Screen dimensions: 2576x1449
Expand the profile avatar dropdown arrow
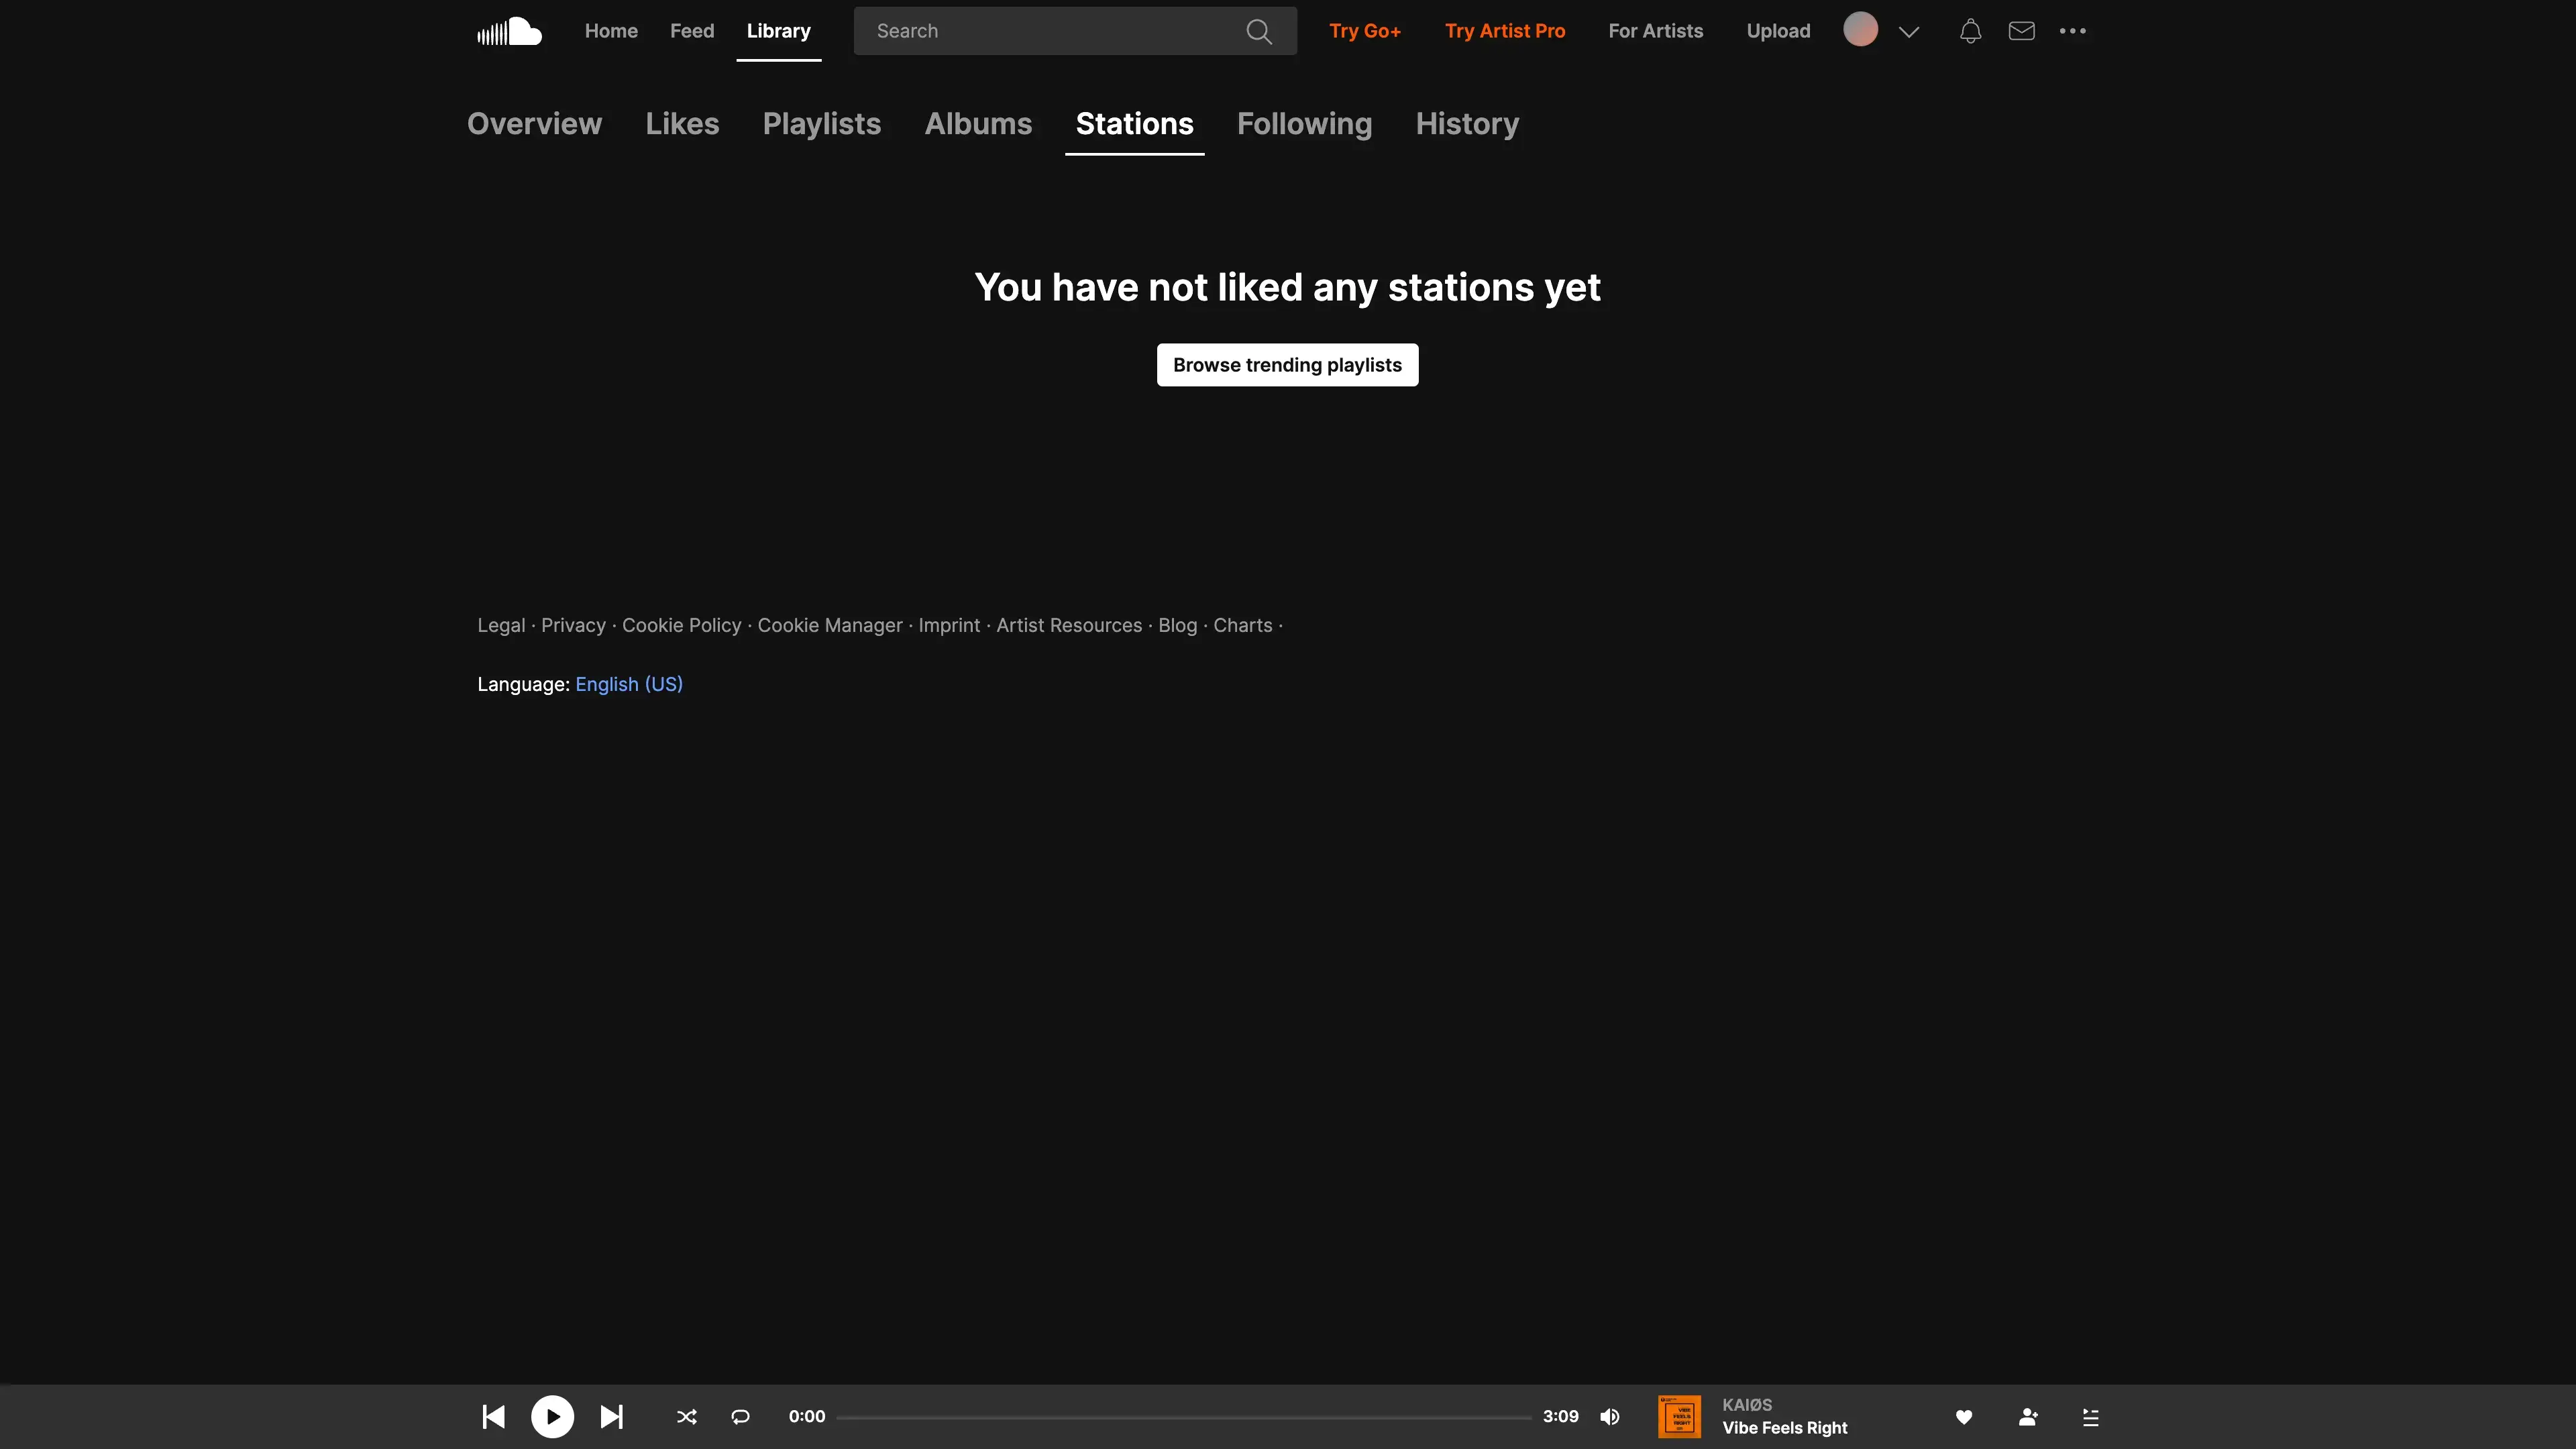(1908, 31)
